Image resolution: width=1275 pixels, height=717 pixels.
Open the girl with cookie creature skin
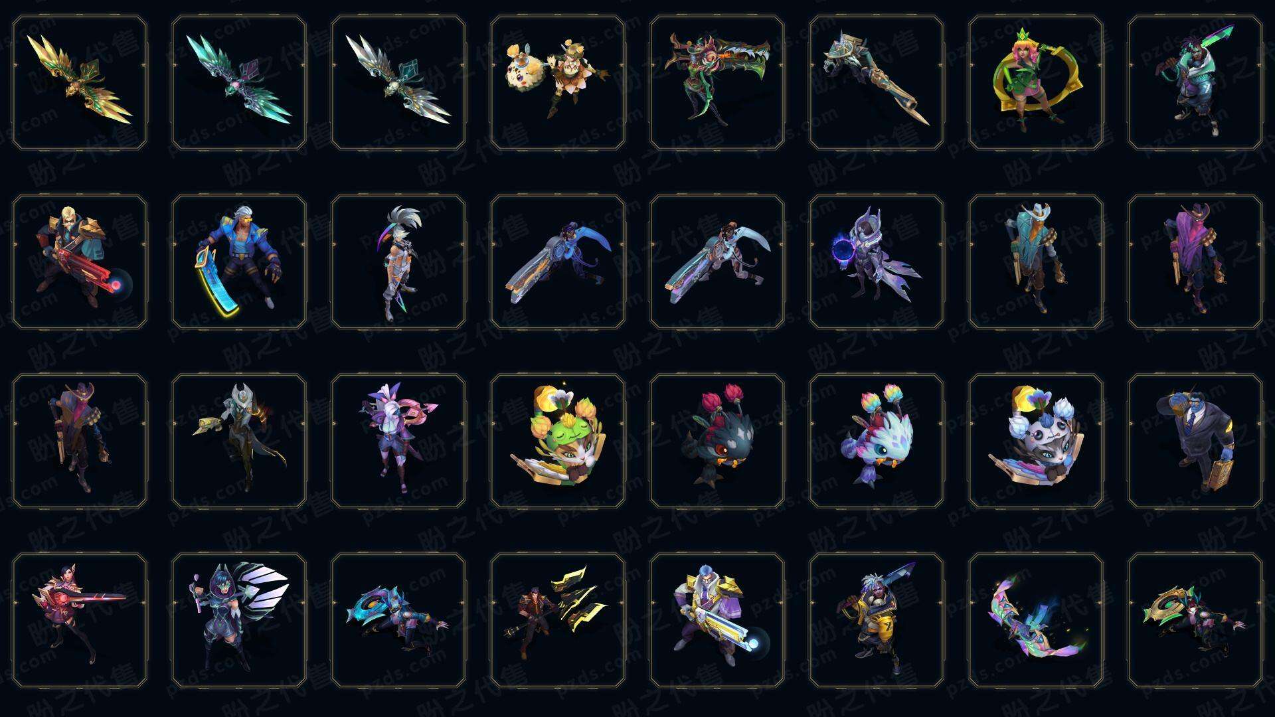pos(558,83)
